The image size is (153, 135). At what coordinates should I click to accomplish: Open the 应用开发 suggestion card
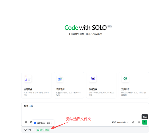point(36,85)
